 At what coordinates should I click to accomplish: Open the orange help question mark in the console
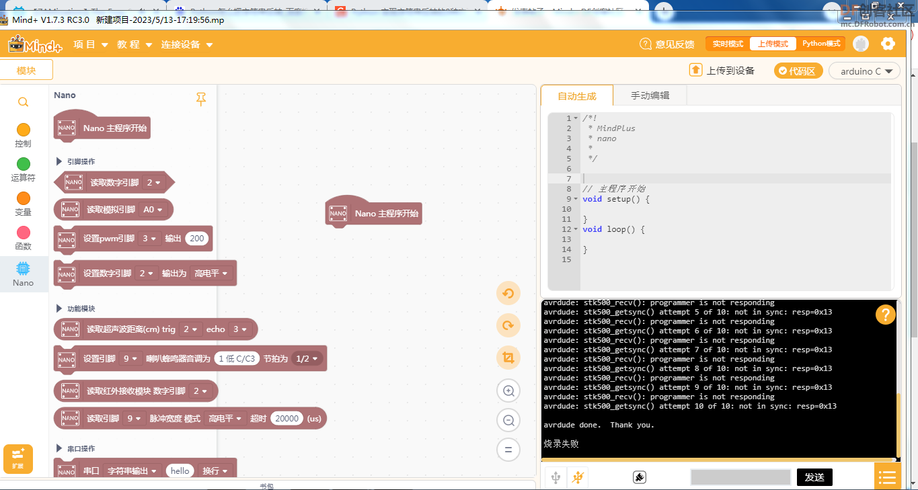(x=886, y=315)
